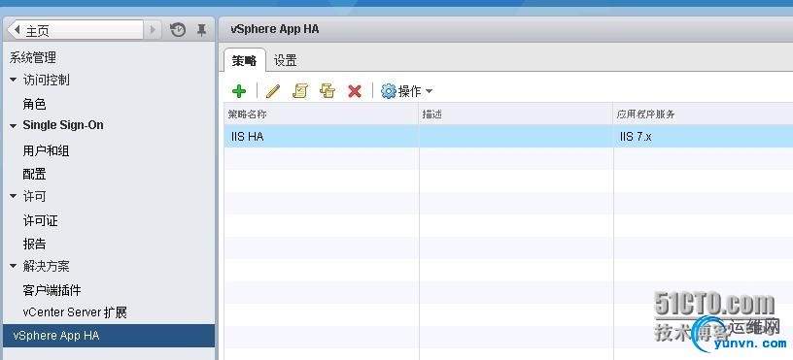This screenshot has height=360, width=793.
Task: Click the green plus add policy icon
Action: pos(239,91)
